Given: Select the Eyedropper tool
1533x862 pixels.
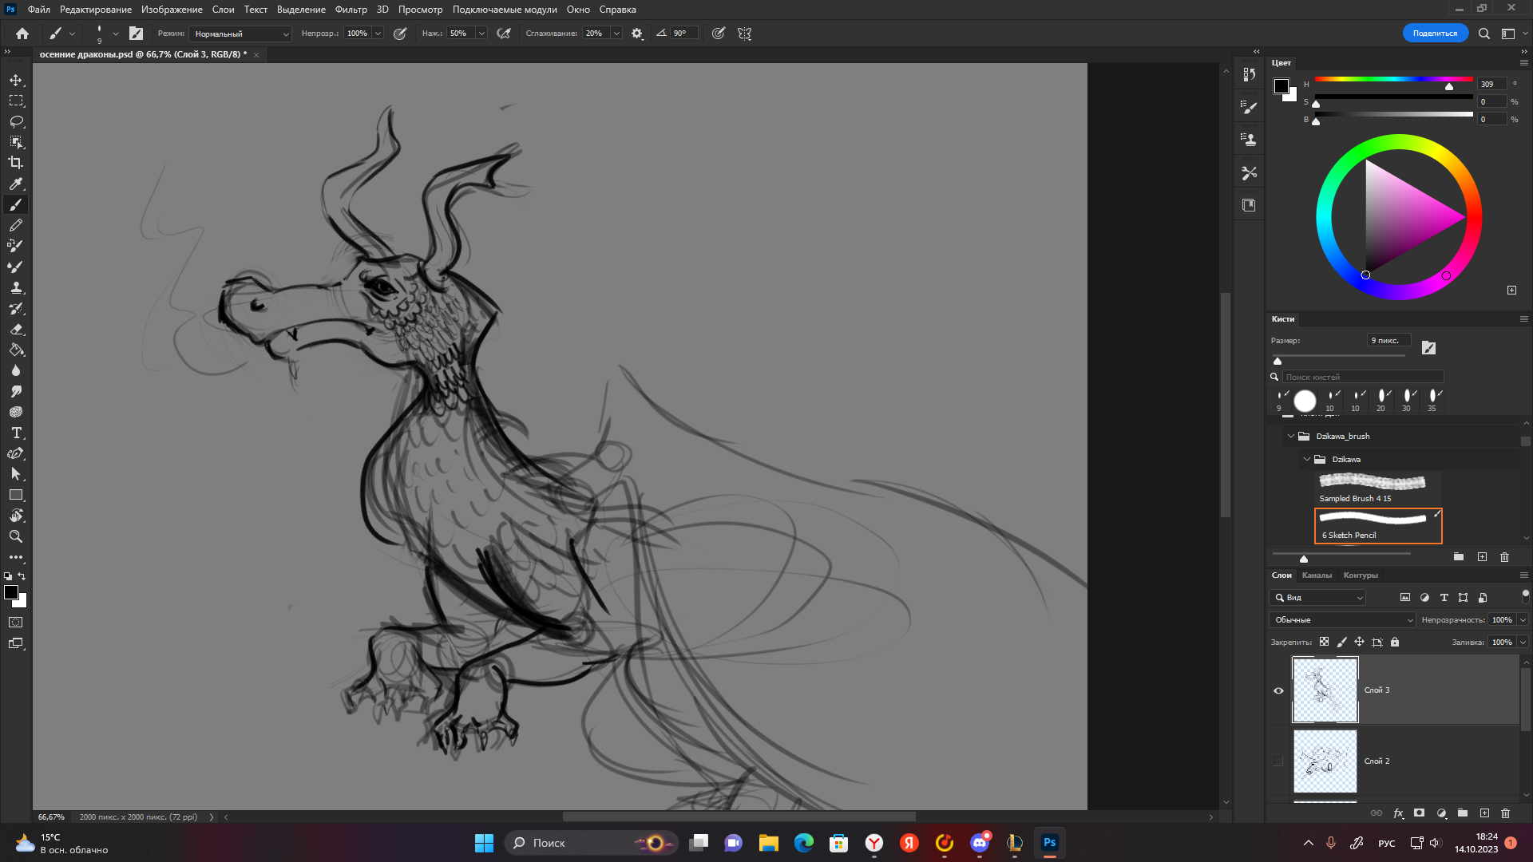Looking at the screenshot, I should 16,184.
